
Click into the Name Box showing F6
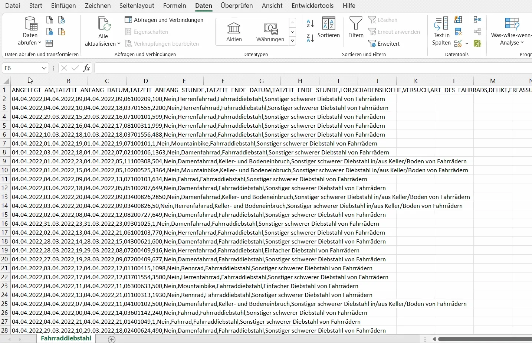[21, 68]
